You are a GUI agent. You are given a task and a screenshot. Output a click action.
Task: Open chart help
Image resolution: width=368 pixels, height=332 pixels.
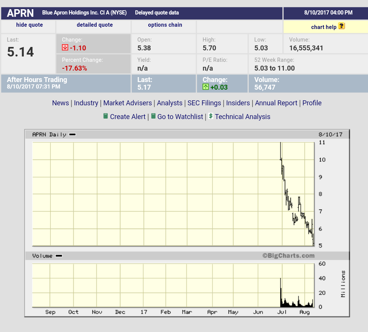point(324,27)
